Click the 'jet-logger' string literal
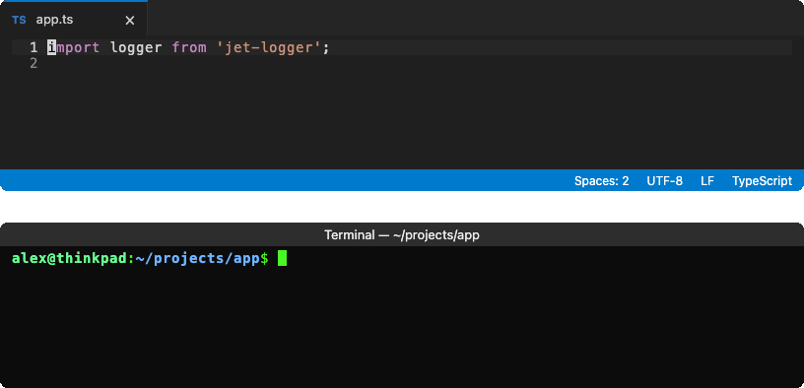Screen dimensions: 804x388 [x=270, y=47]
